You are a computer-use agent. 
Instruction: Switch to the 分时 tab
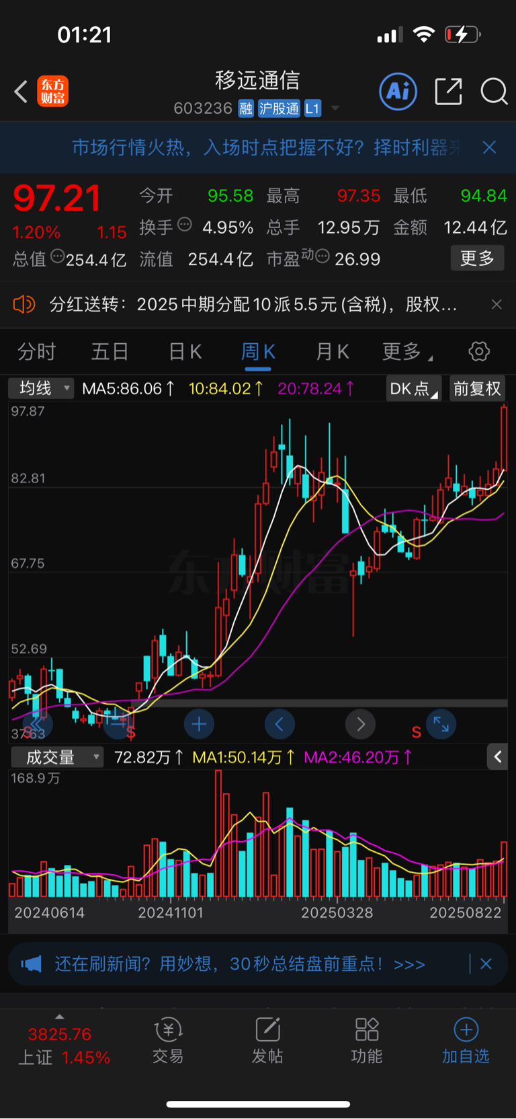pos(36,351)
